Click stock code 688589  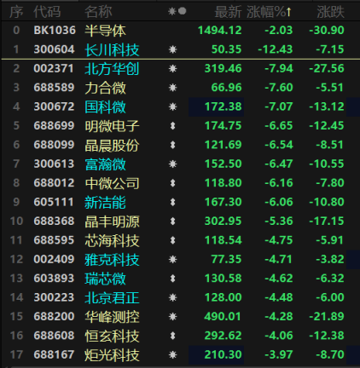(x=54, y=88)
